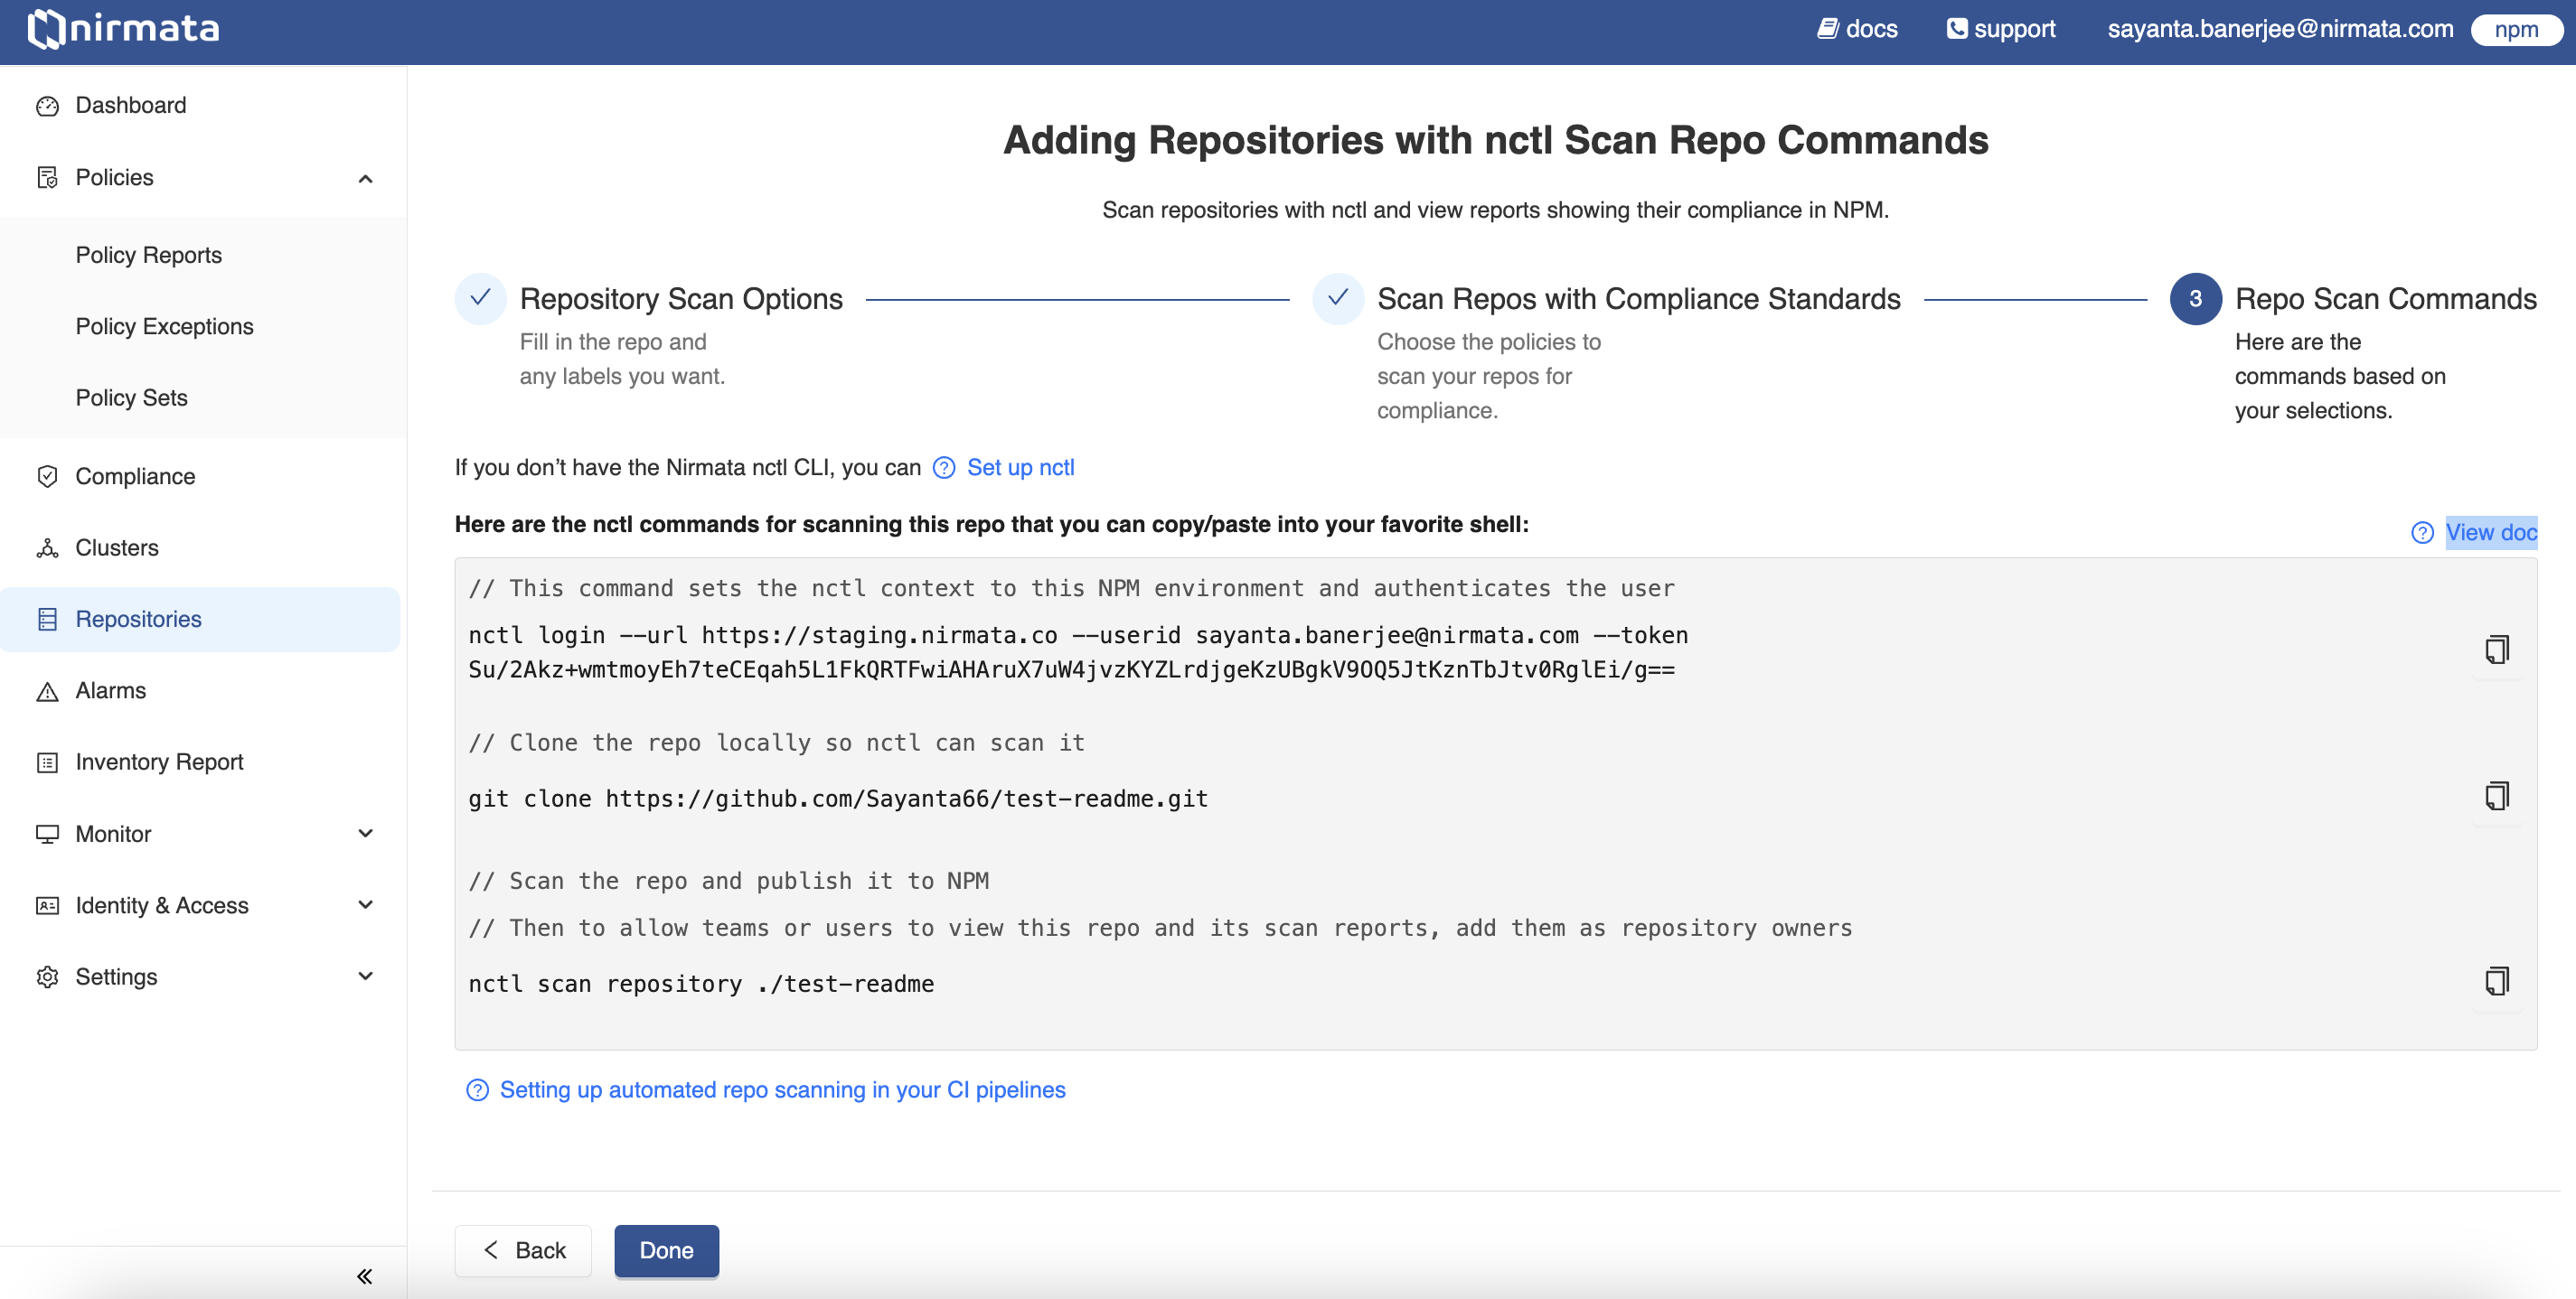This screenshot has width=2576, height=1299.
Task: Click the Clusters nodes icon
Action: click(47, 547)
